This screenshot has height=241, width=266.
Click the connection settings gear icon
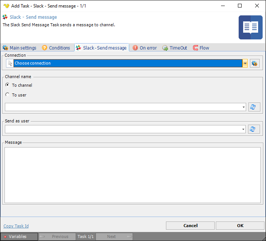(255, 63)
